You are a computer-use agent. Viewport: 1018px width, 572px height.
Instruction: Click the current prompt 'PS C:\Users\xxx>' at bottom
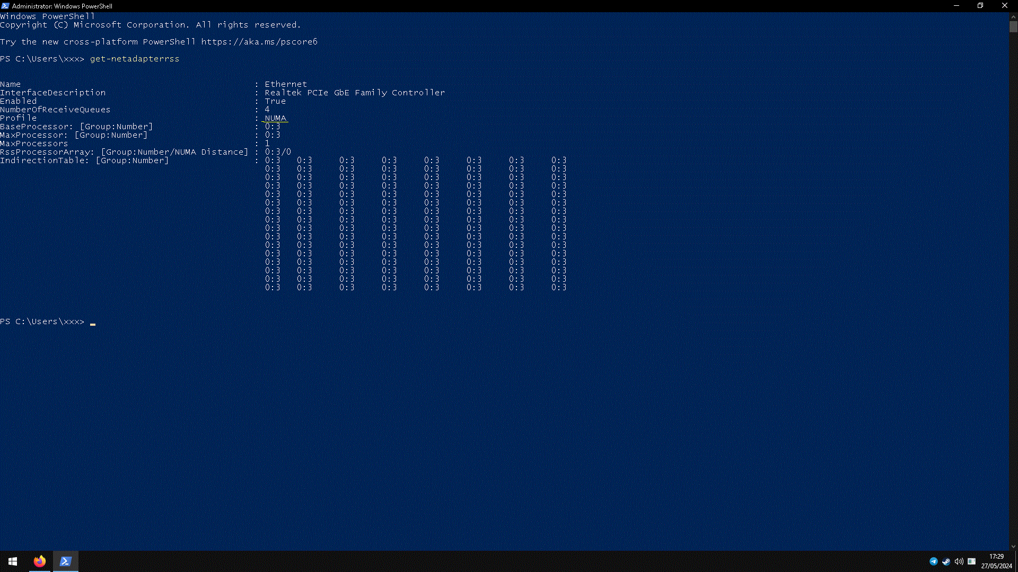point(42,321)
